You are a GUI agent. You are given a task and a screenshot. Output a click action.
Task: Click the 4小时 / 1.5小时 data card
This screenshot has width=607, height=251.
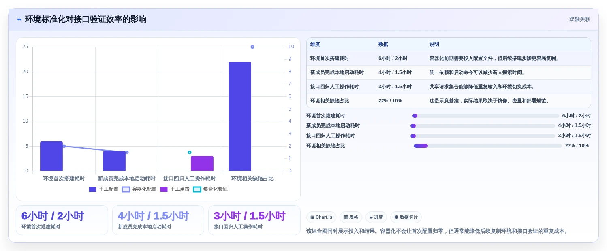pyautogui.click(x=158, y=220)
